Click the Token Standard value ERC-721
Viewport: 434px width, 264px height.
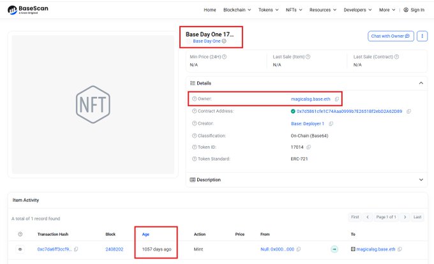pos(299,159)
